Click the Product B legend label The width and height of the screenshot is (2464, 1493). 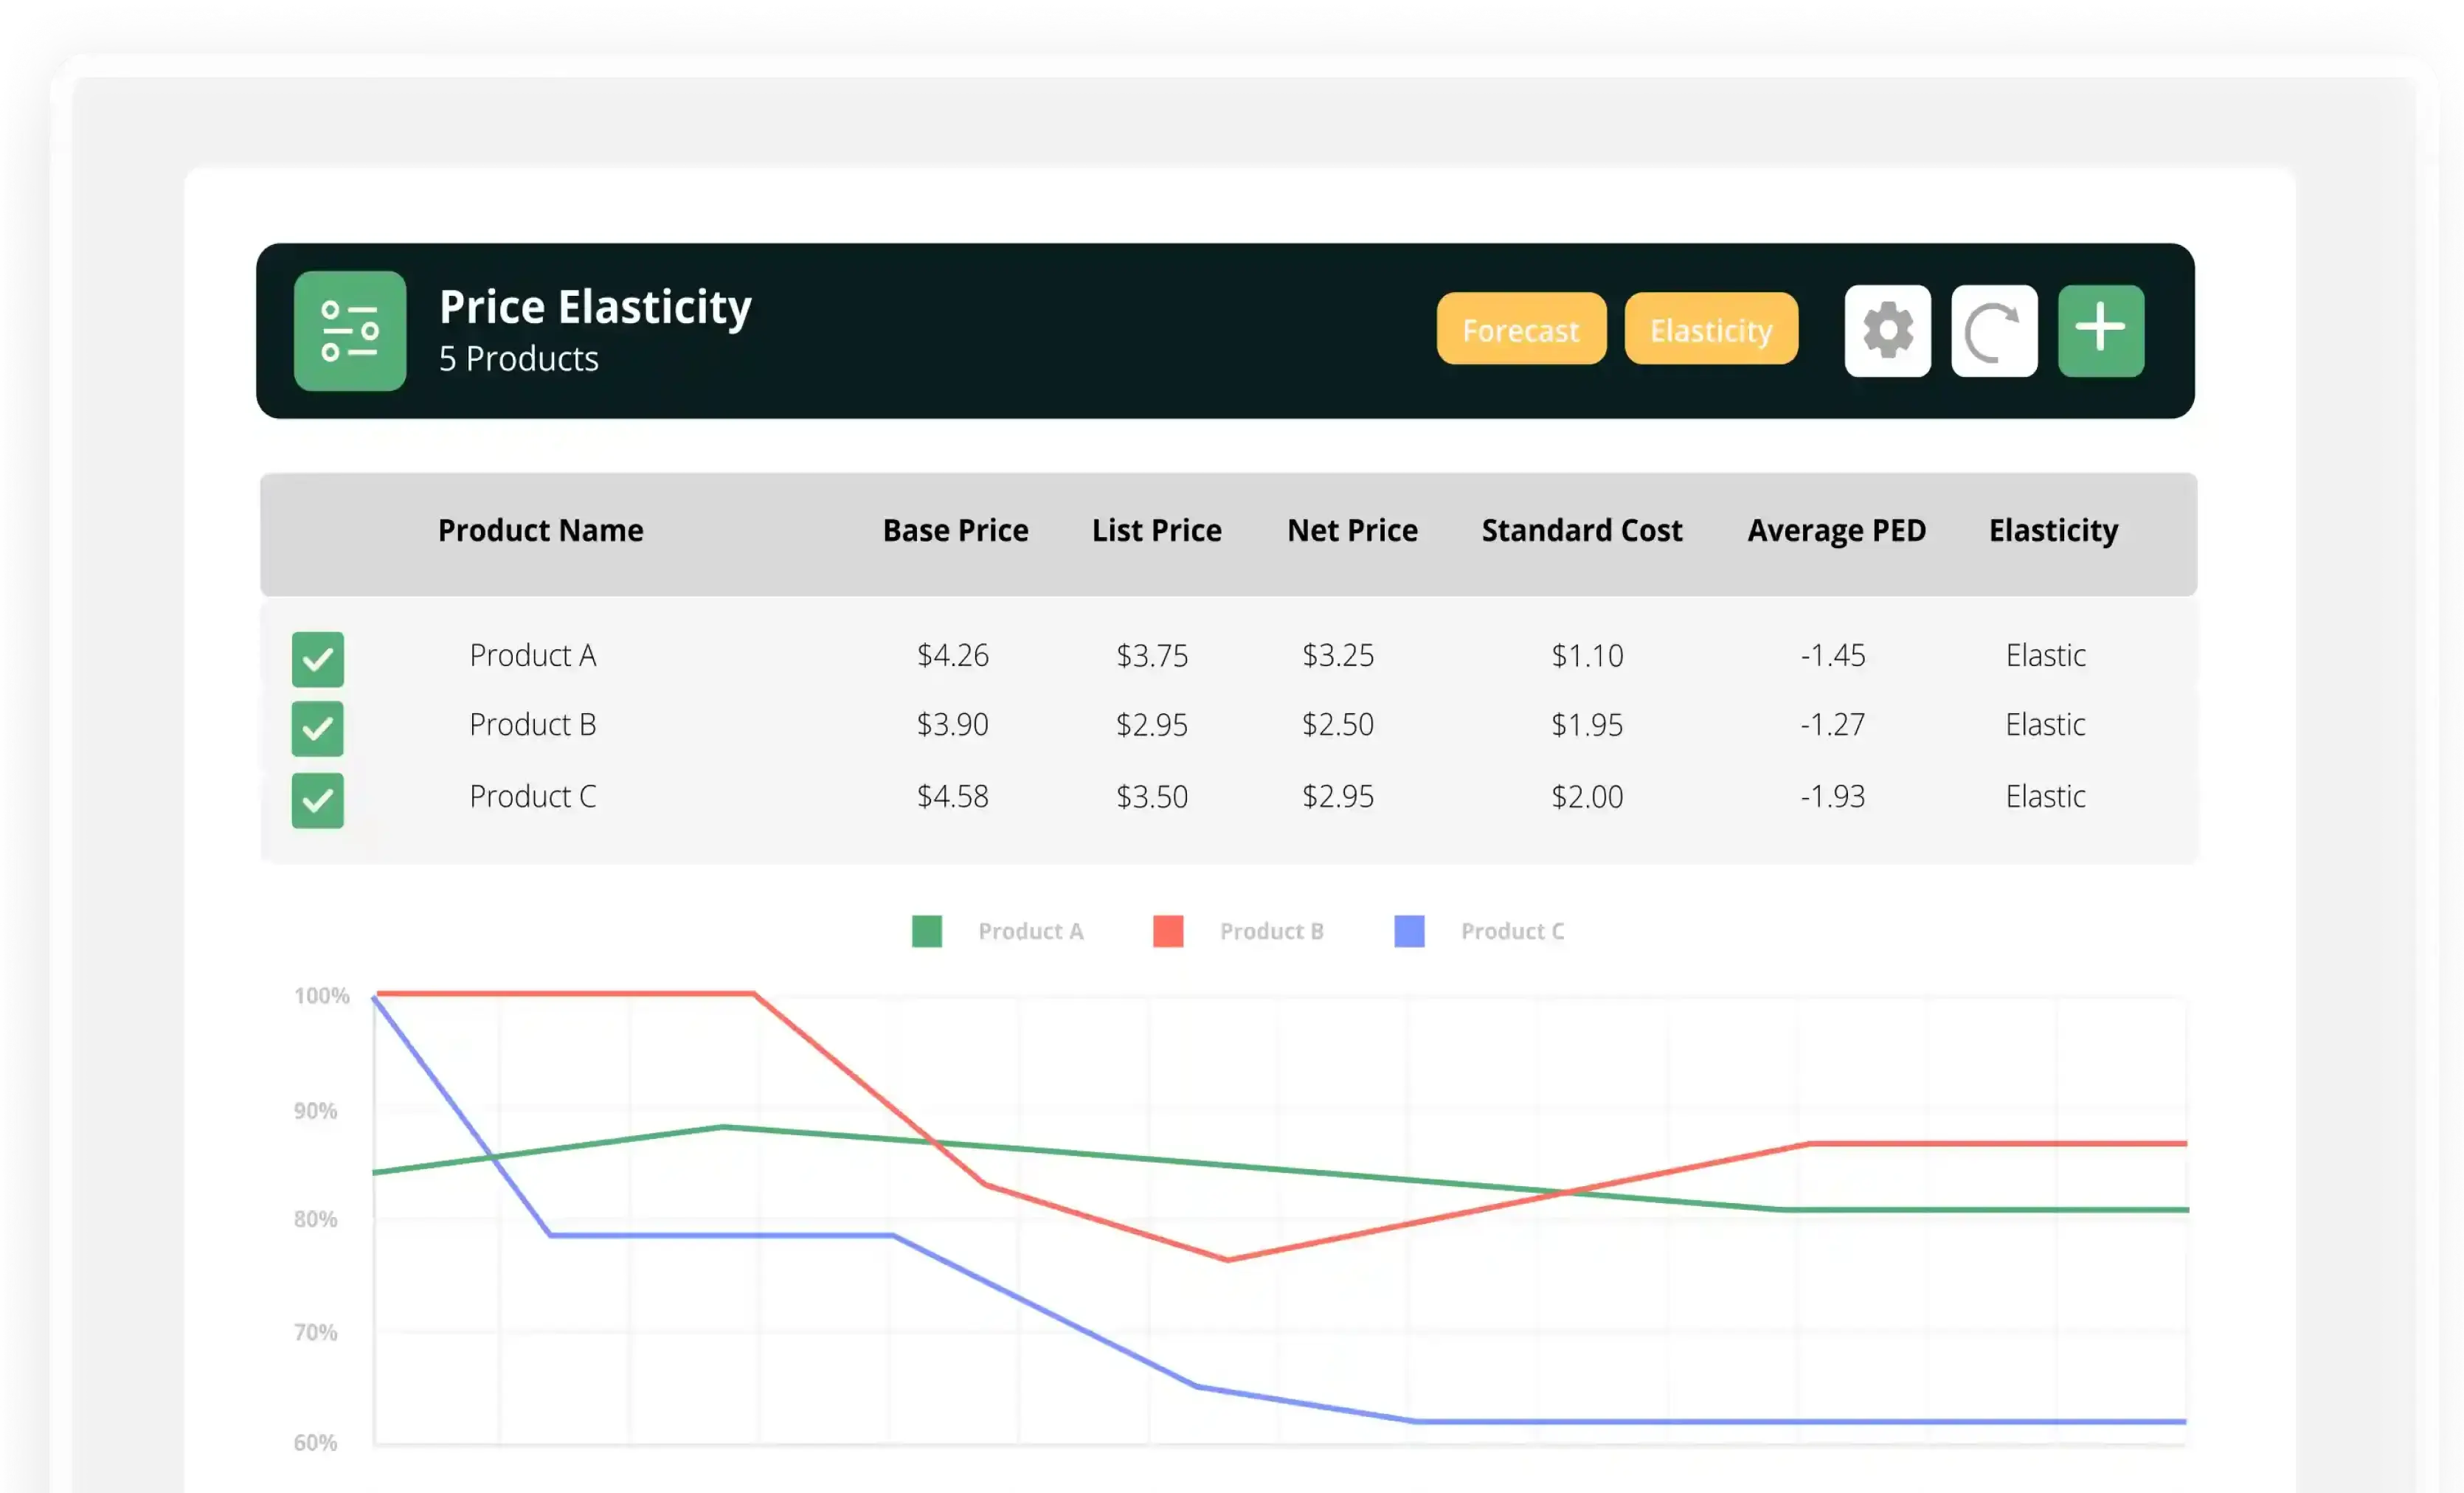(1271, 931)
